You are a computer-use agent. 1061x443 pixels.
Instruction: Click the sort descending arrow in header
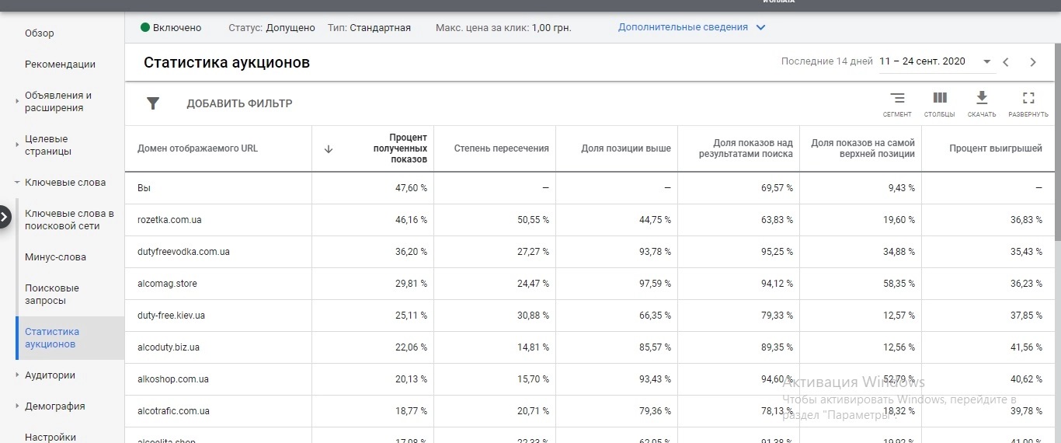pos(328,149)
